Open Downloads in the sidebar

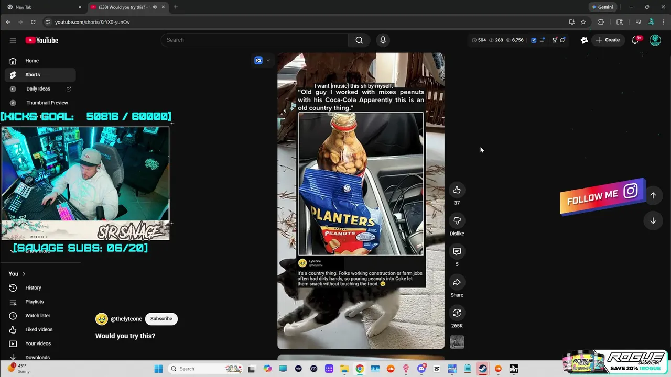pyautogui.click(x=40, y=357)
